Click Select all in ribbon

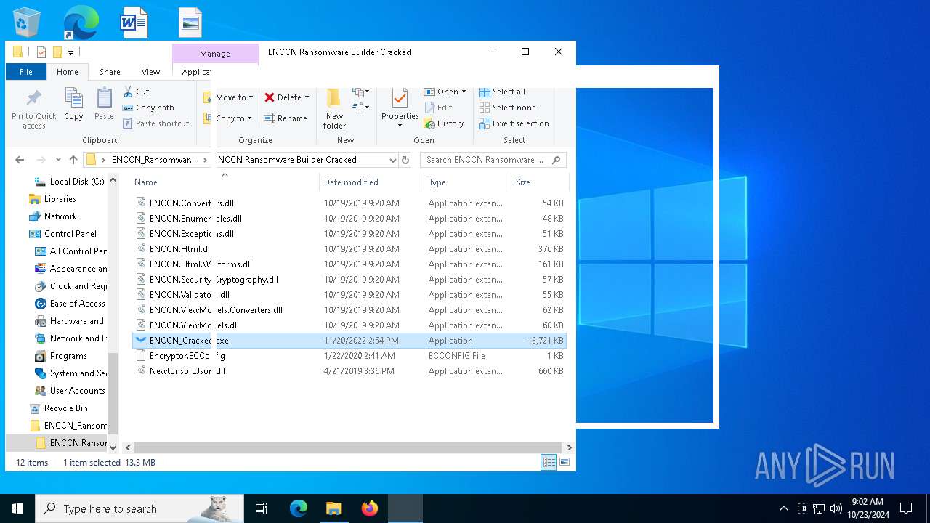502,92
